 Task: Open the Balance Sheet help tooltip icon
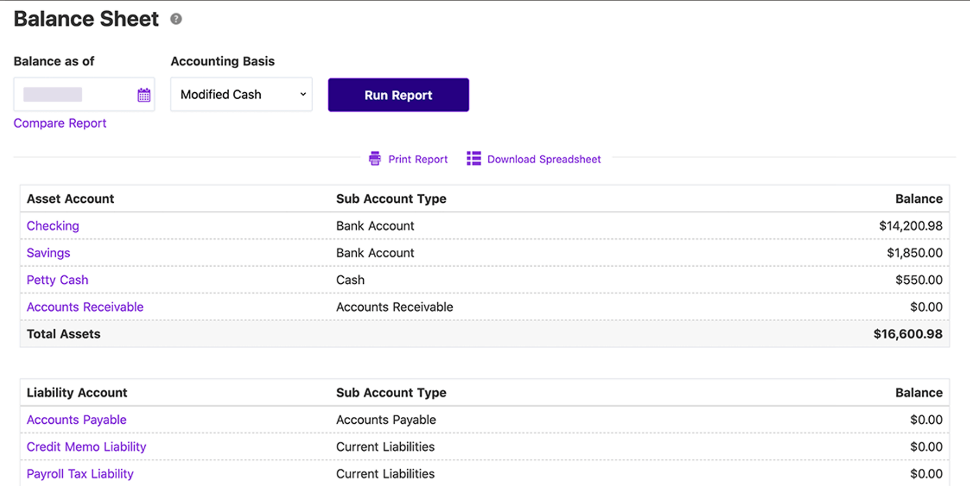[x=175, y=19]
